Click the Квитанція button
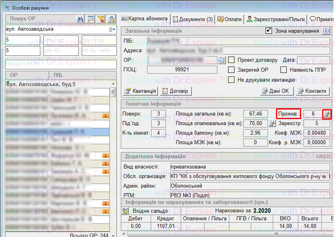 pyautogui.click(x=140, y=91)
